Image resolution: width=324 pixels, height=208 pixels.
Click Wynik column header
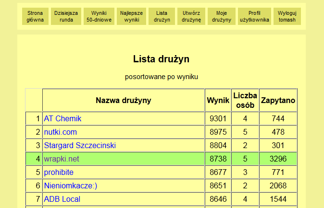coord(218,100)
